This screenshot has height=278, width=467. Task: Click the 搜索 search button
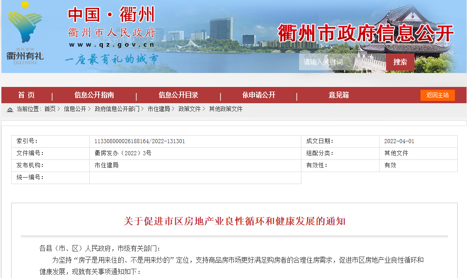[x=400, y=62]
